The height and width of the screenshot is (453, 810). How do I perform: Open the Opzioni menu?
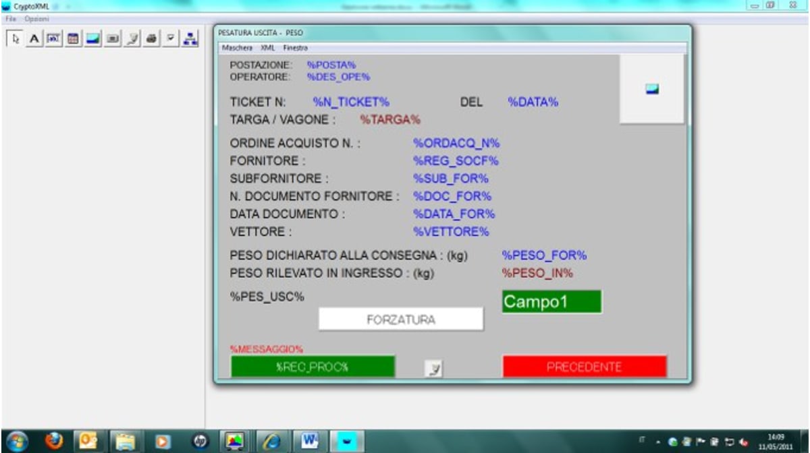[36, 18]
